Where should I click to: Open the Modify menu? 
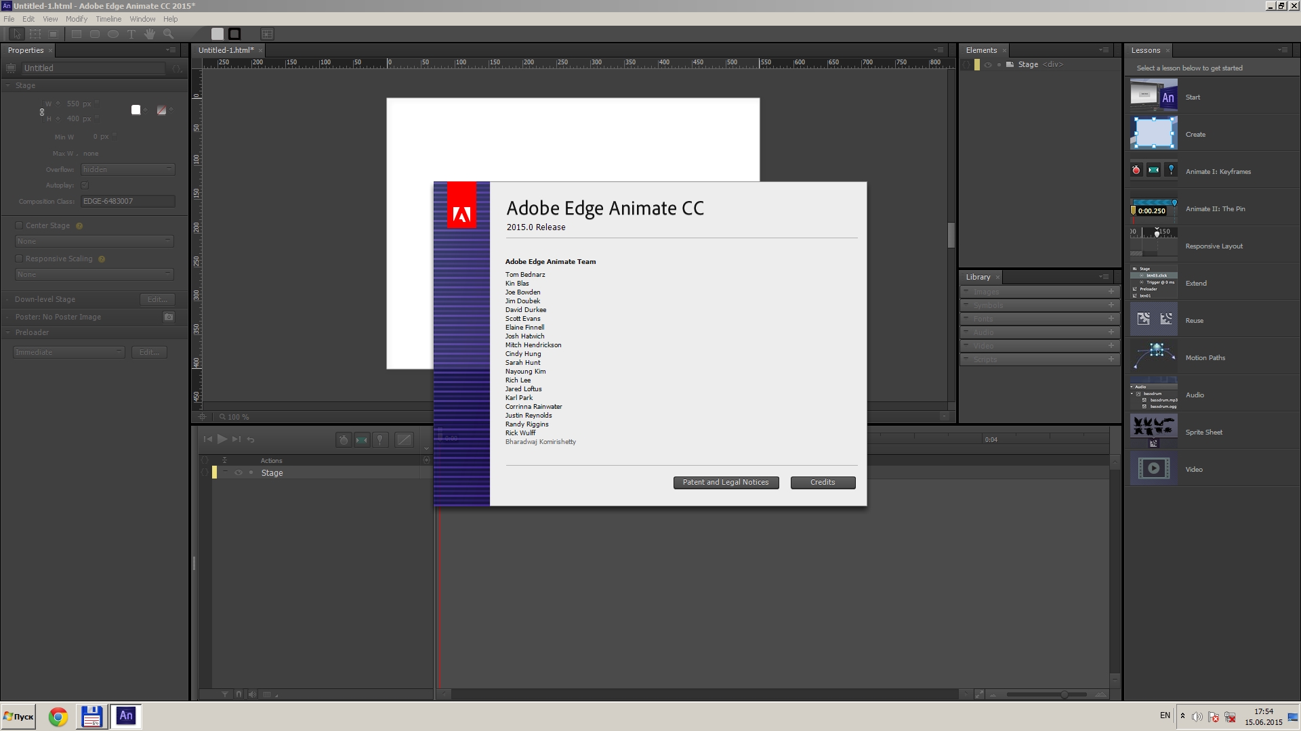click(x=77, y=19)
